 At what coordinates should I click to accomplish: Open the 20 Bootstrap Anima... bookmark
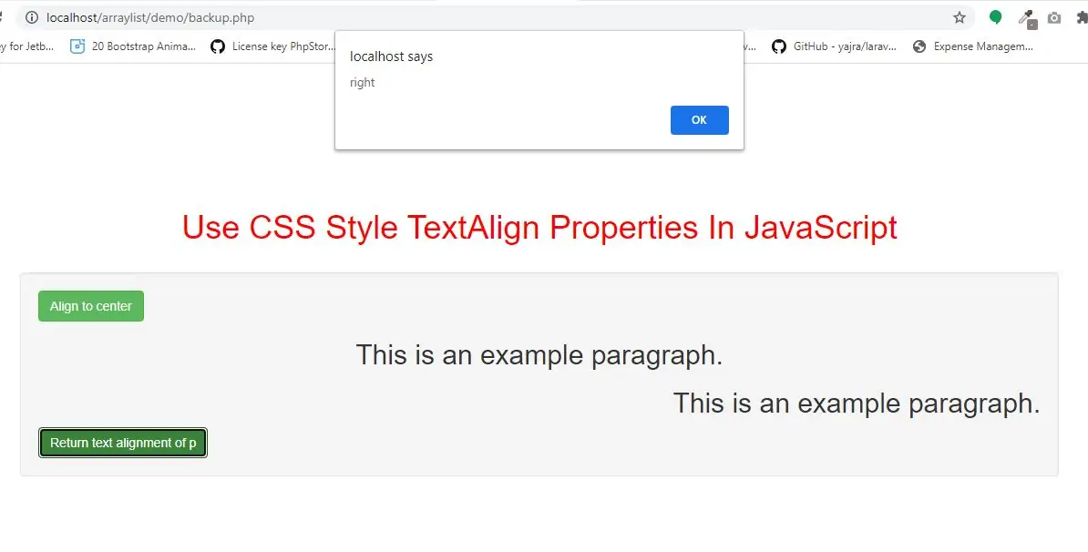[x=133, y=46]
